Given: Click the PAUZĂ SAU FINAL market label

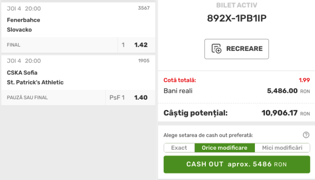Looking at the screenshot, I should point(27,98).
